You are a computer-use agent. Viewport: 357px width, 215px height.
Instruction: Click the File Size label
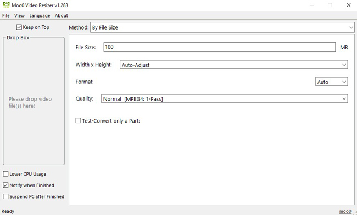[x=86, y=48]
